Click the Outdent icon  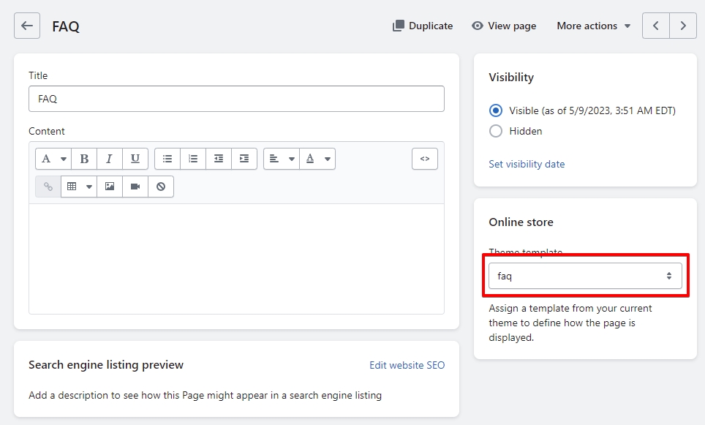pyautogui.click(x=219, y=159)
